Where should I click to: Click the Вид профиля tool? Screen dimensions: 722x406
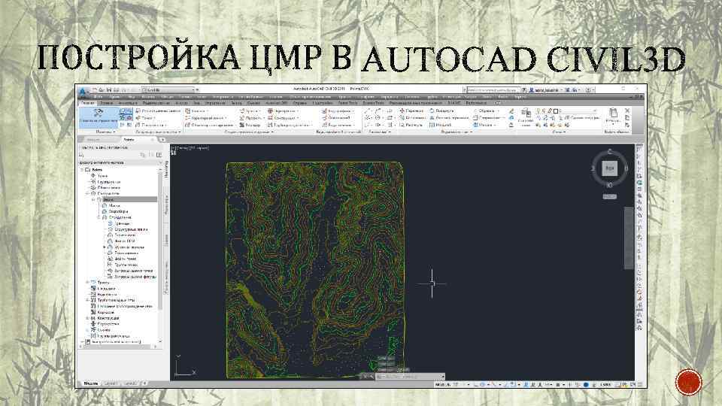tap(338, 111)
